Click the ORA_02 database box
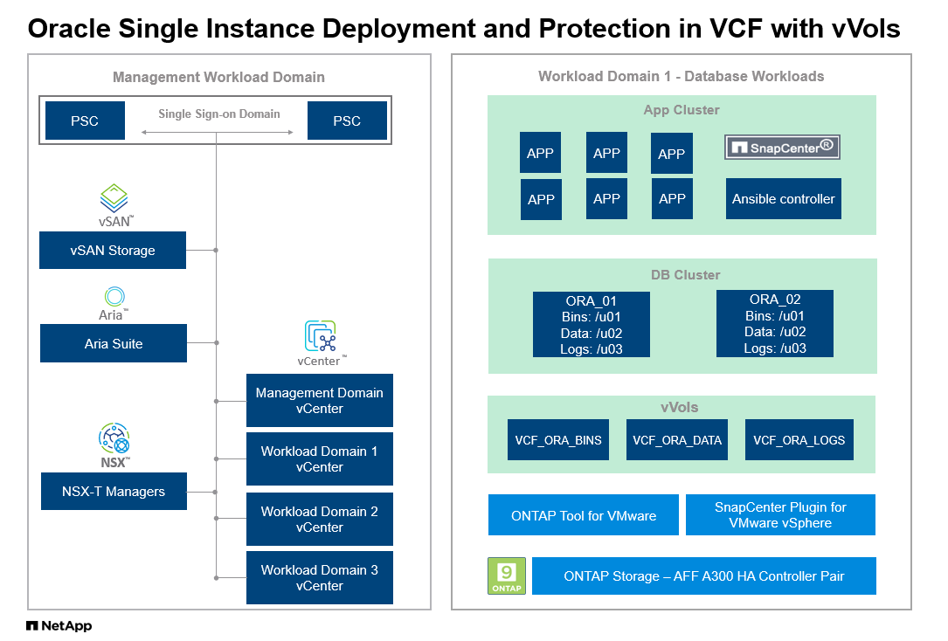The image size is (948, 641). tap(775, 323)
